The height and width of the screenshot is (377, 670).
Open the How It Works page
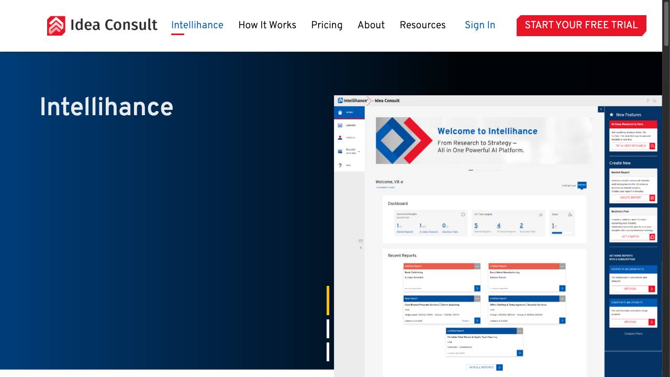tap(267, 25)
